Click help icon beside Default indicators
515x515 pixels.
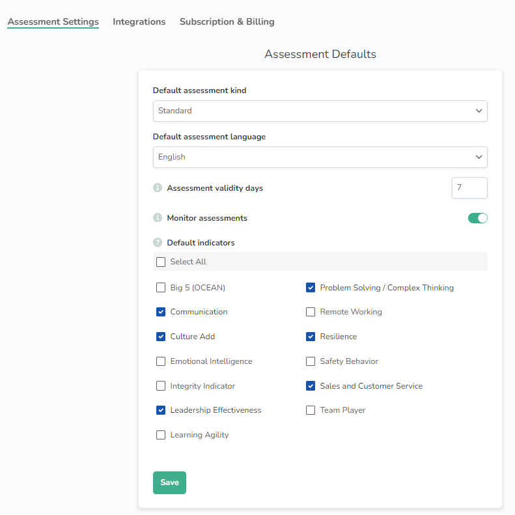[157, 243]
